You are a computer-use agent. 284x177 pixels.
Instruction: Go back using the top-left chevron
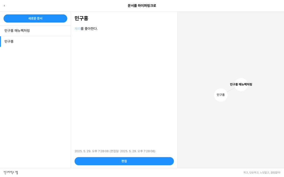coord(4,6)
